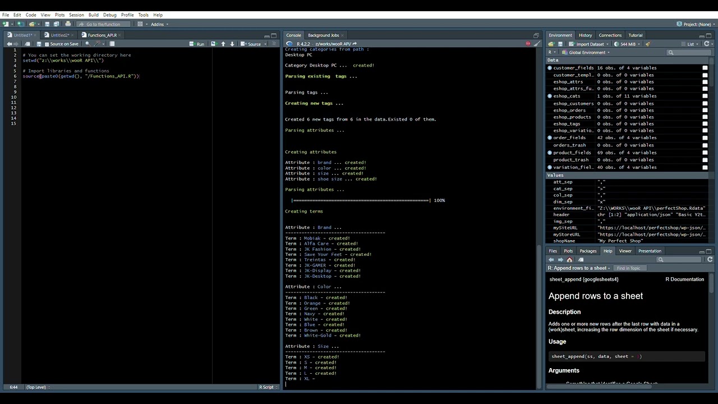
Task: Toggle the document outline icon
Action: pyautogui.click(x=273, y=44)
